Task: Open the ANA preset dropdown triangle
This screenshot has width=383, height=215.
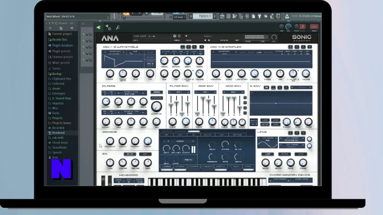Action: pyautogui.click(x=186, y=36)
